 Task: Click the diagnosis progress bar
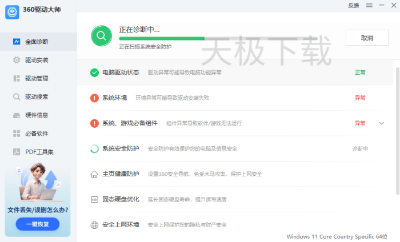click(218, 38)
